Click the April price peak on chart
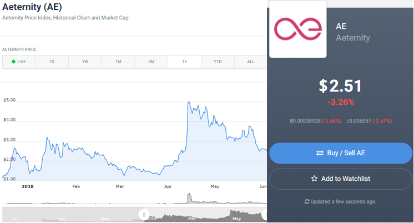Screen dimensions: 414x223 tap(189, 103)
